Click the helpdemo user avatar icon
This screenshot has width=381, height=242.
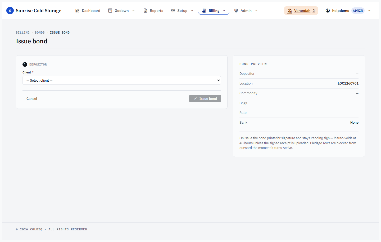[x=328, y=11]
